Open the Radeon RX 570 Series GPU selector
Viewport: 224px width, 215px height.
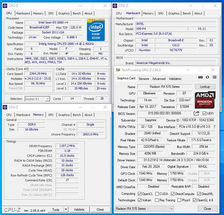[144, 209]
